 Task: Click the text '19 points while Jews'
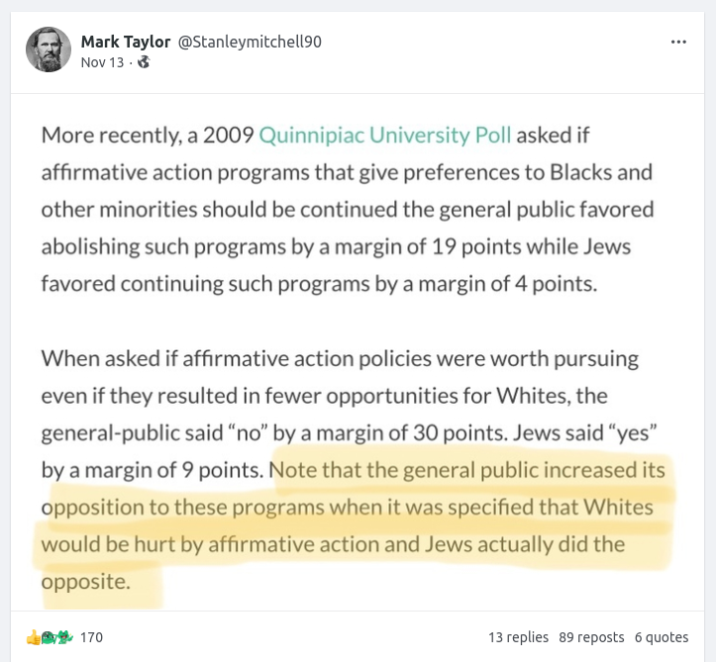(527, 246)
